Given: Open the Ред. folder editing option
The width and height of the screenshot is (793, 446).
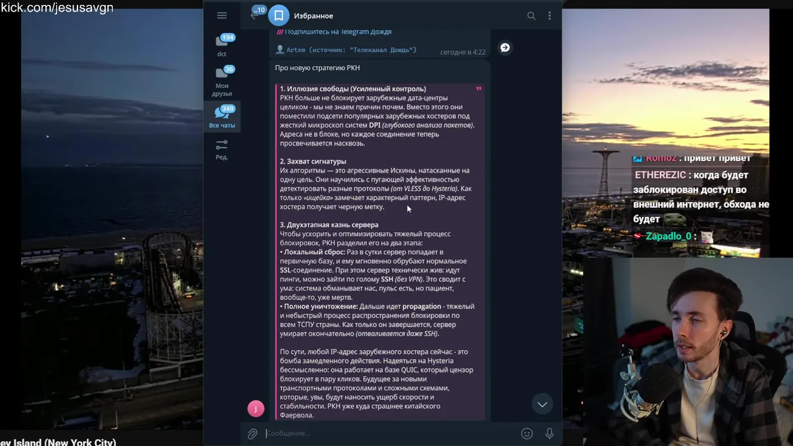Looking at the screenshot, I should [222, 149].
